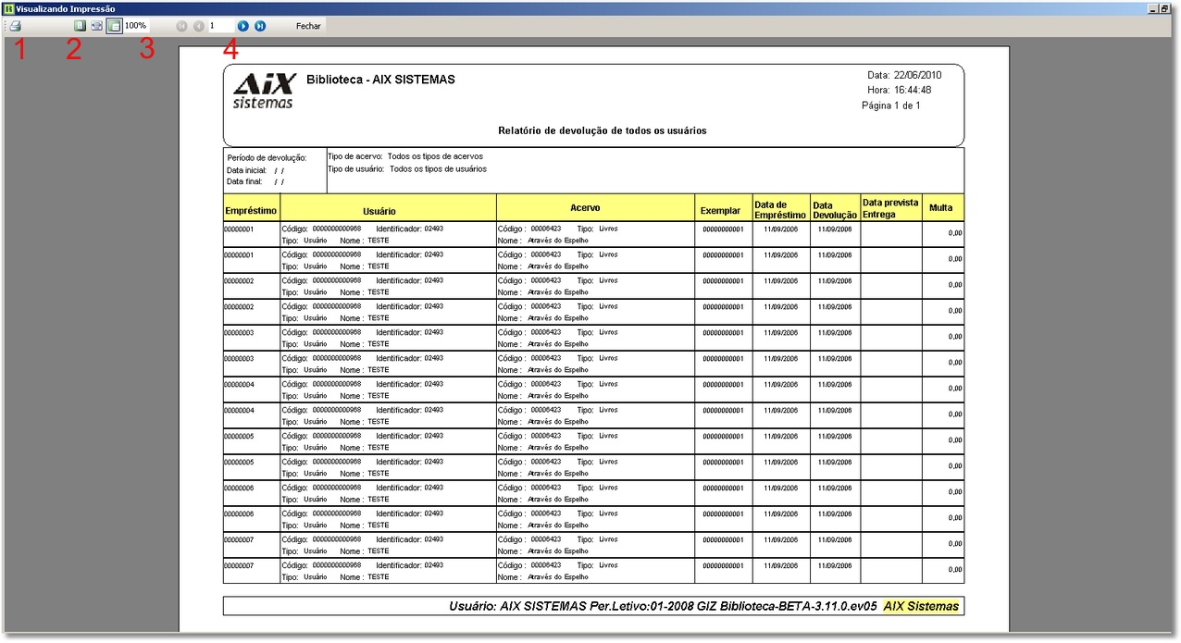The image size is (1181, 643).
Task: Click the highlighted AIX Sistemas footer text
Action: click(x=920, y=606)
